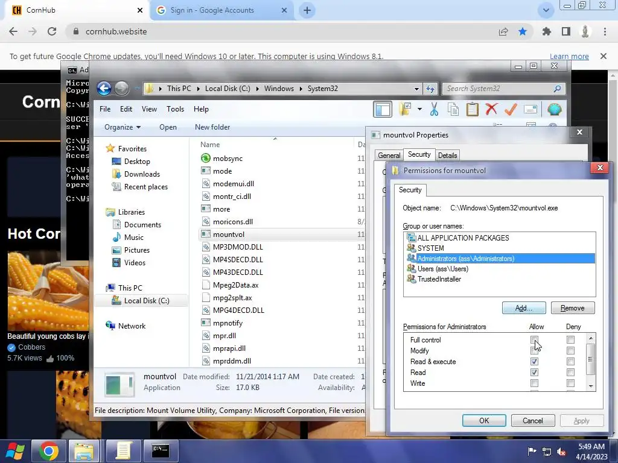Uncheck Allow for Read permission
The image size is (618, 463).
pos(534,373)
